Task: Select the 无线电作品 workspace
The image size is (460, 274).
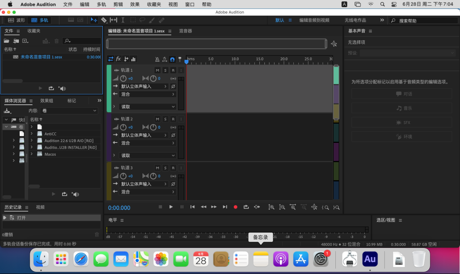Action: pos(355,20)
